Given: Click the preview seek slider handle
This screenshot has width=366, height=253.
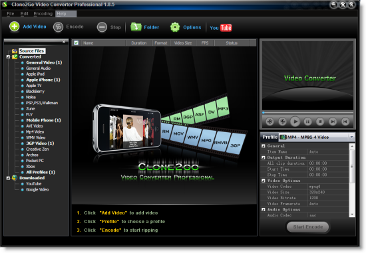Looking at the screenshot, I should click(264, 112).
